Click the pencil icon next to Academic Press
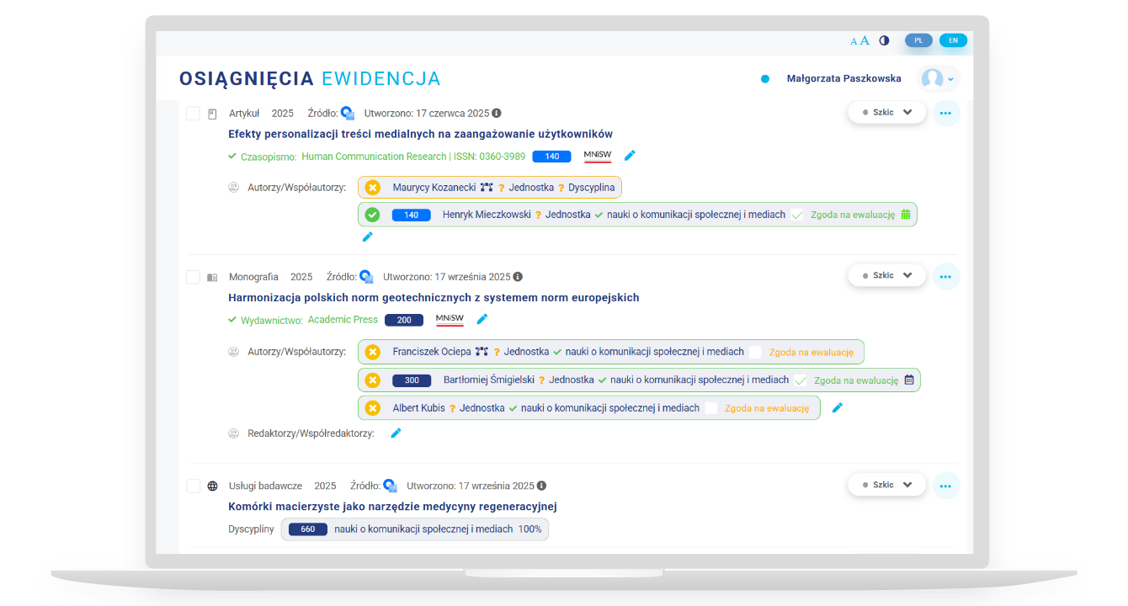Viewport: 1128px width, 606px height. tap(482, 319)
